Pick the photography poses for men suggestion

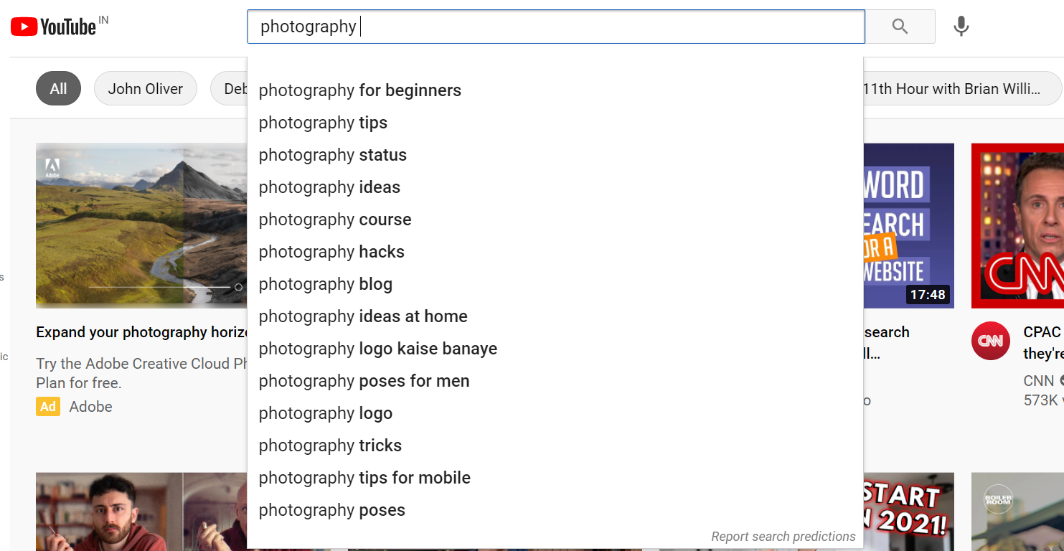(x=364, y=381)
